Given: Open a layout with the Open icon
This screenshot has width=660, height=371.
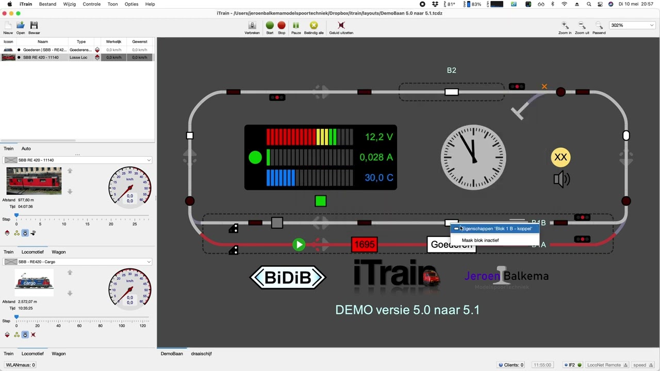Looking at the screenshot, I should coord(21,25).
